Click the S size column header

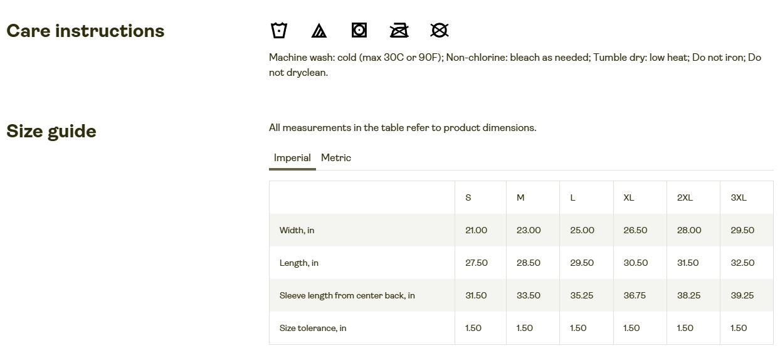click(x=468, y=197)
